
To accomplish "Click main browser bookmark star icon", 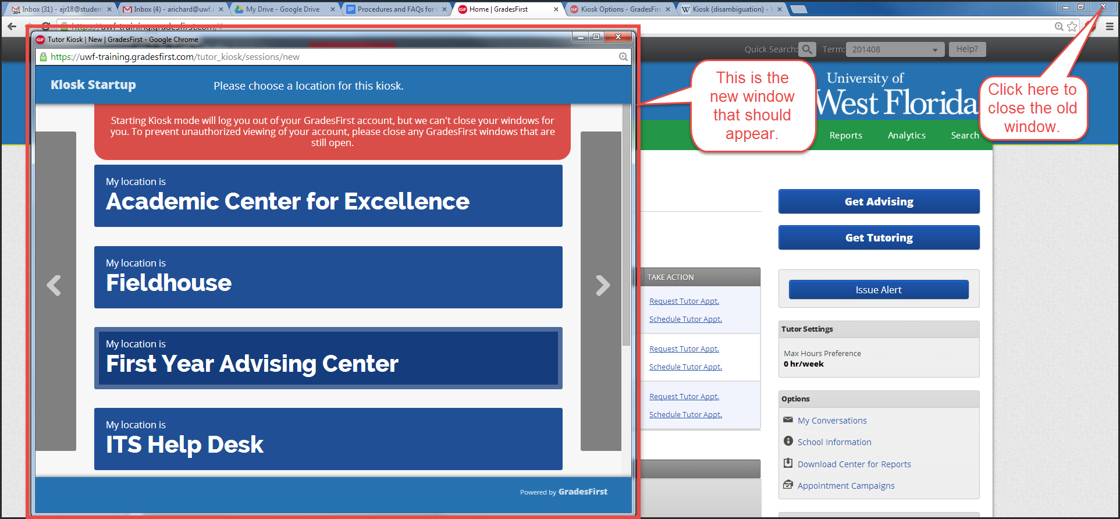I will [x=1072, y=26].
